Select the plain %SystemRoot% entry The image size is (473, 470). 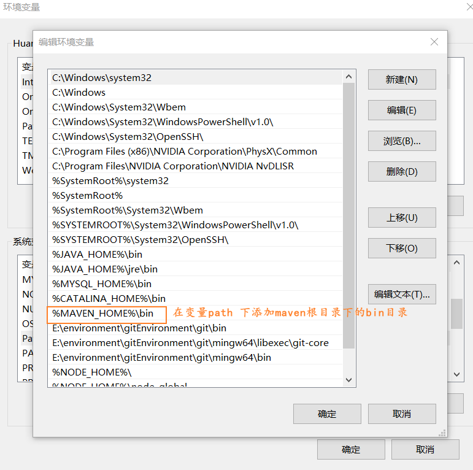tap(196, 196)
